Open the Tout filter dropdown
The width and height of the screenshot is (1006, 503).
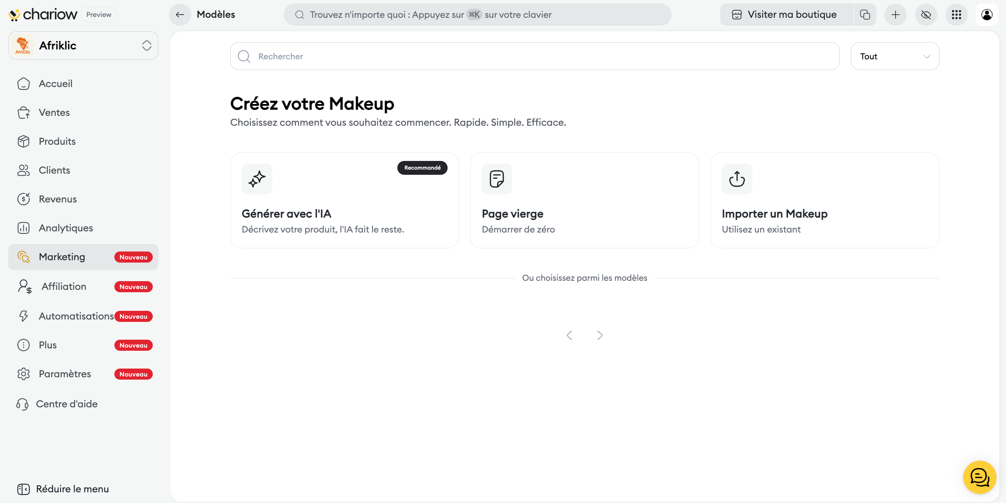[x=895, y=56]
